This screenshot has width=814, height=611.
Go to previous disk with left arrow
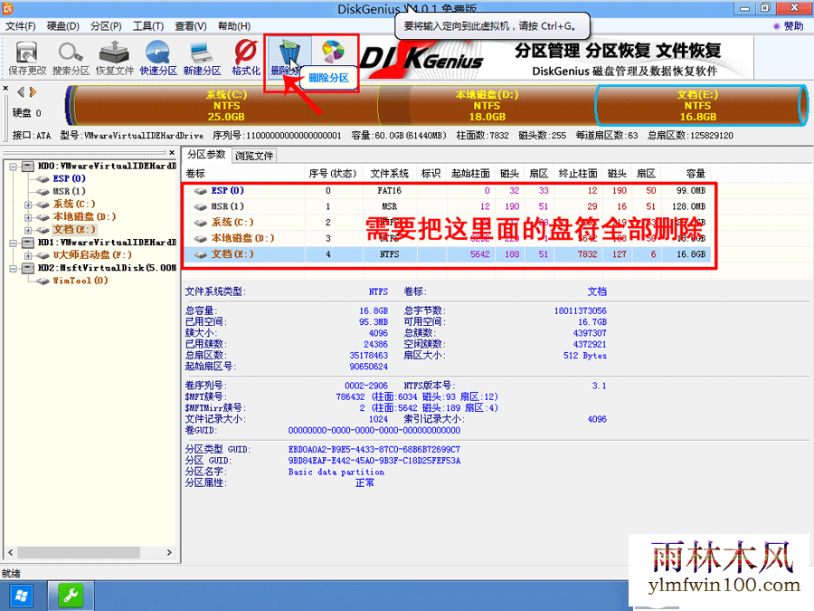pos(21,92)
